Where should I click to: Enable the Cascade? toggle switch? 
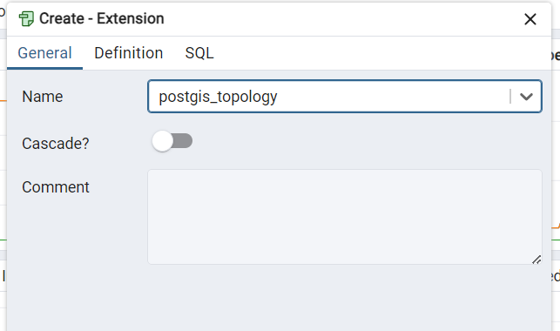pyautogui.click(x=172, y=141)
